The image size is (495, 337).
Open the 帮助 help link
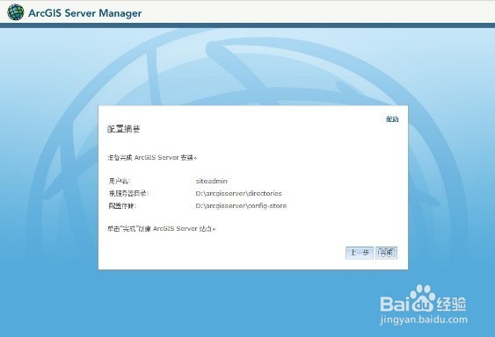[392, 119]
